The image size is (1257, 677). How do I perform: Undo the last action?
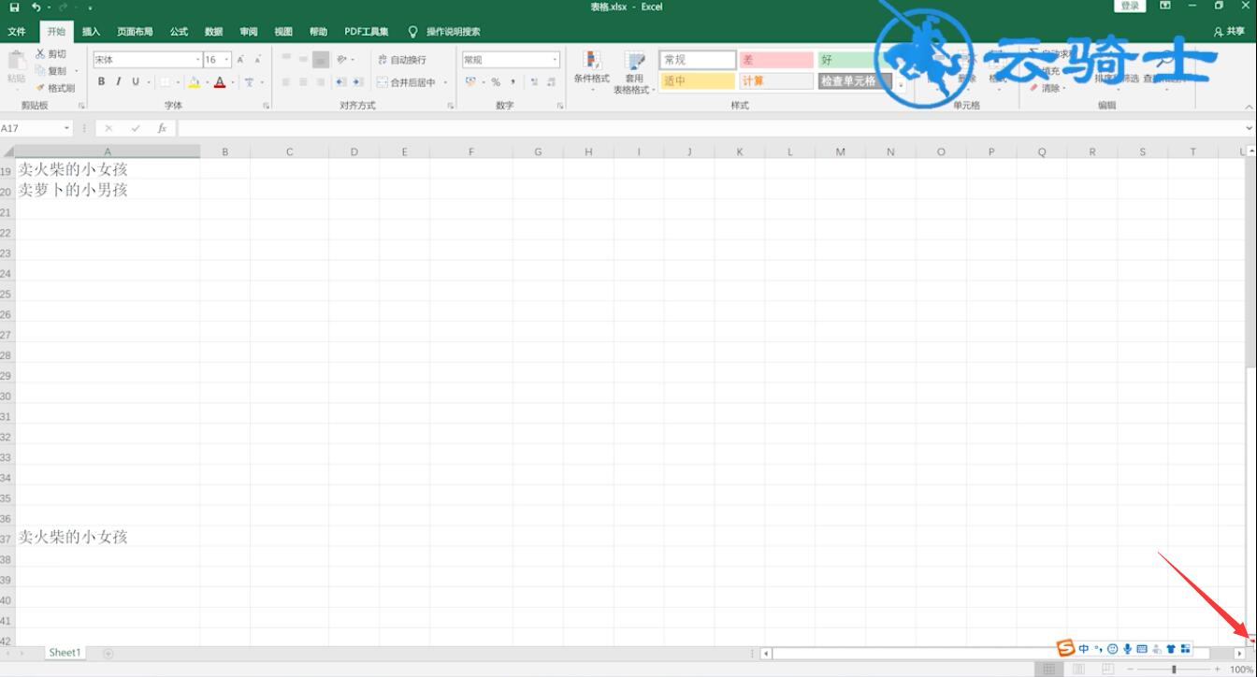[x=36, y=7]
